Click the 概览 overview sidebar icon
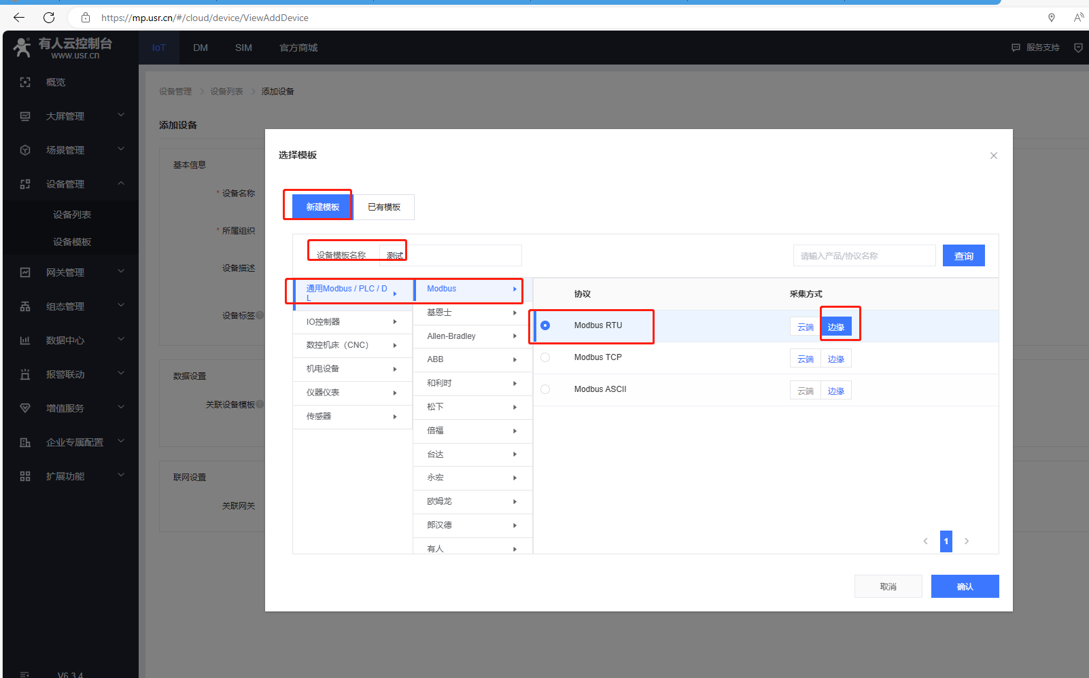This screenshot has width=1089, height=678. tap(25, 82)
